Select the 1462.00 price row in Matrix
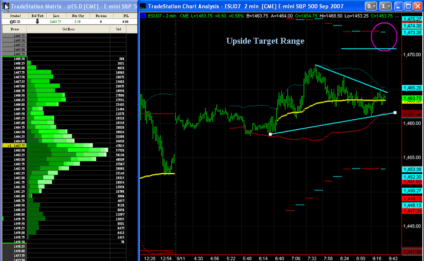Viewport: 424px width, 261px height. click(14, 178)
